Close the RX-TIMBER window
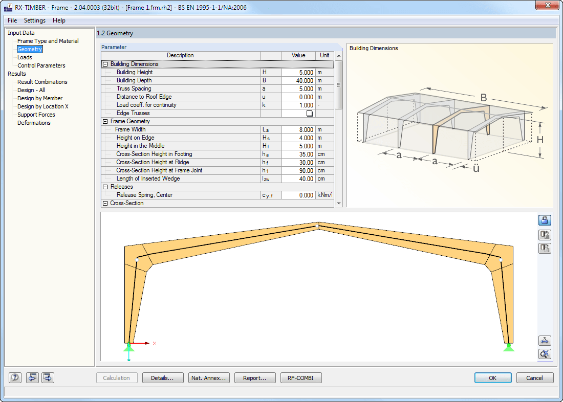 (548, 5)
